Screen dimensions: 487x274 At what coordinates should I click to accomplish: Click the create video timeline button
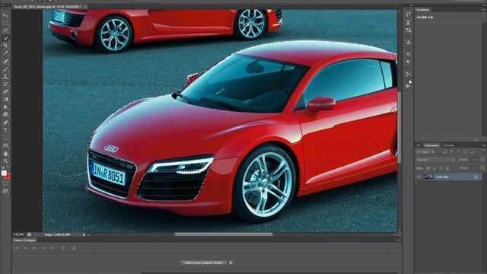click(x=204, y=263)
